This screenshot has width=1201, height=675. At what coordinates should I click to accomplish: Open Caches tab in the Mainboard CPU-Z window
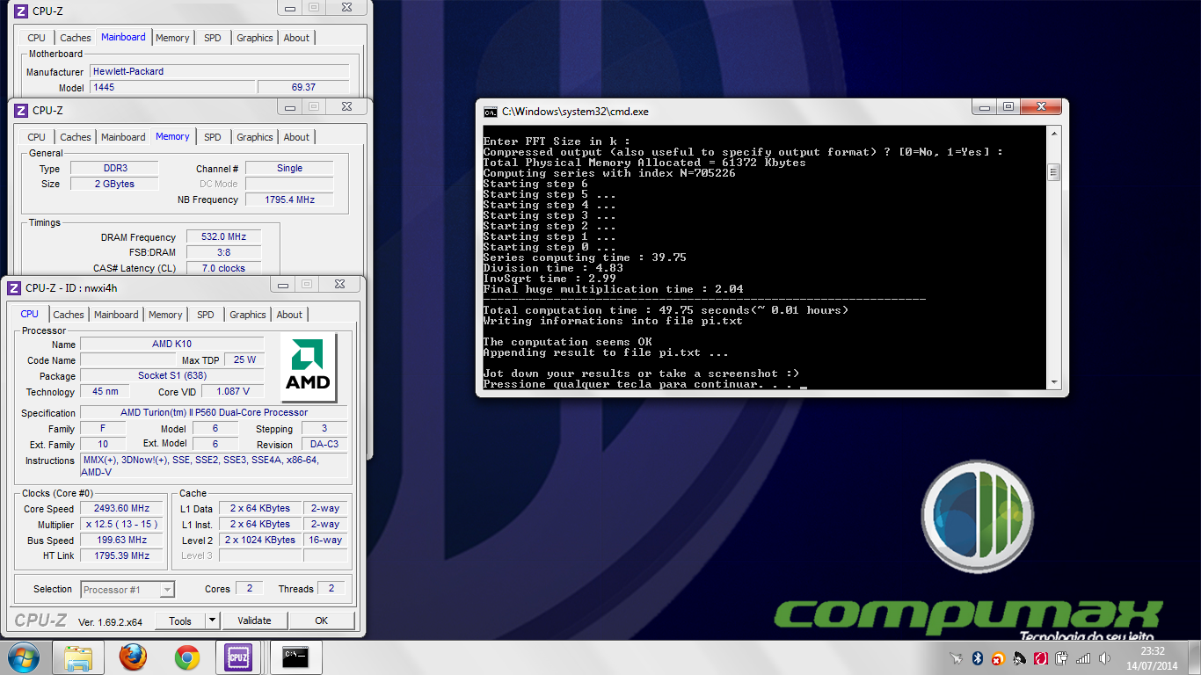click(75, 38)
